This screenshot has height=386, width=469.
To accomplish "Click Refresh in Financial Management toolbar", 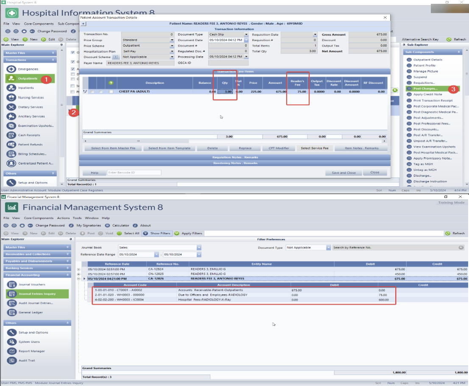I will (x=447, y=233).
